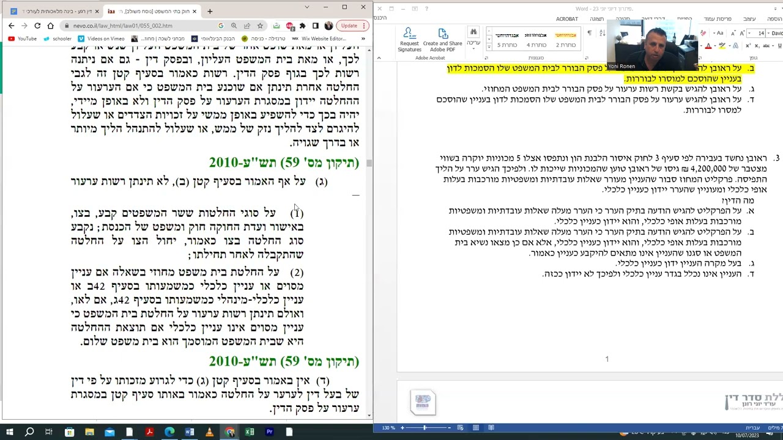The image size is (783, 440).
Task: Open Chrome side panel icon
Action: [315, 26]
